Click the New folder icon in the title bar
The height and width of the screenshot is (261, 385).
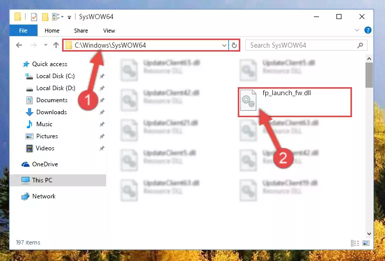(x=45, y=17)
